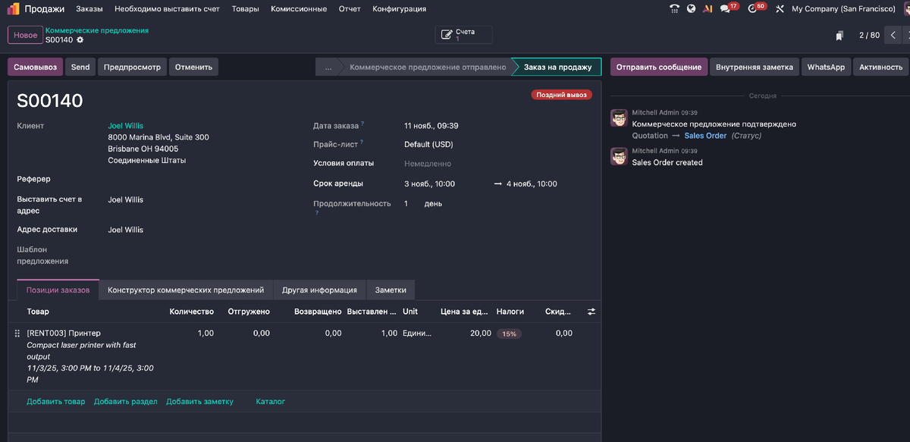This screenshot has width=910, height=442.
Task: Click help mark under Продолжительность
Action: [317, 213]
